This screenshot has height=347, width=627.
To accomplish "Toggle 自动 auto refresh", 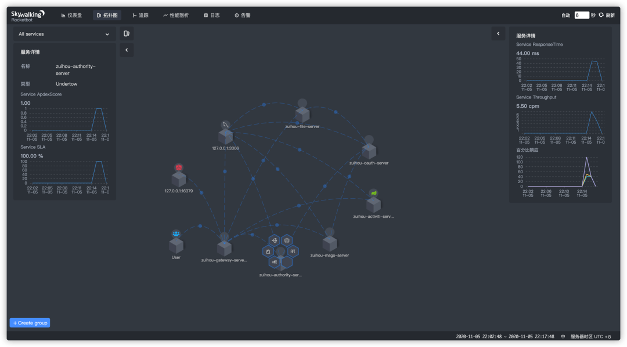I will (x=566, y=15).
